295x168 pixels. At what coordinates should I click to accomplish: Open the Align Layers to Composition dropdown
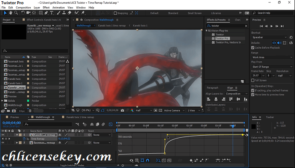[236, 94]
